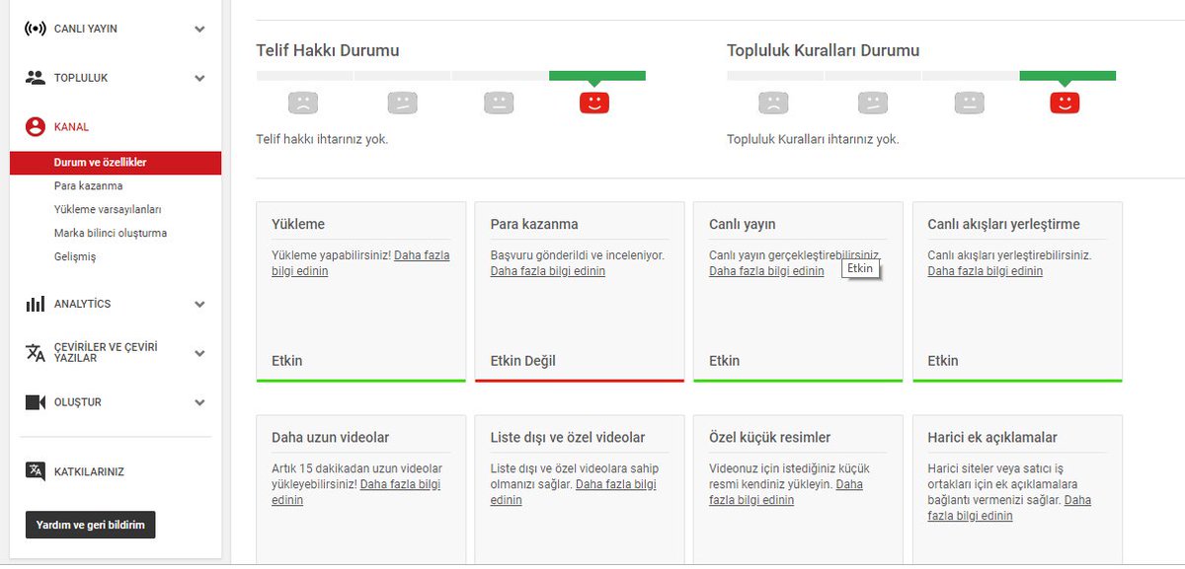Image resolution: width=1185 pixels, height=569 pixels.
Task: Click the Topluluk people icon
Action: (36, 77)
